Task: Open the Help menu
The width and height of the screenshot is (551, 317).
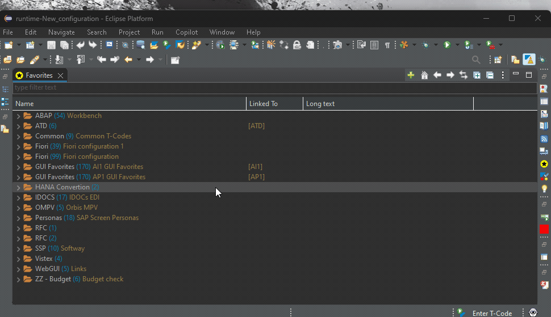Action: click(253, 32)
